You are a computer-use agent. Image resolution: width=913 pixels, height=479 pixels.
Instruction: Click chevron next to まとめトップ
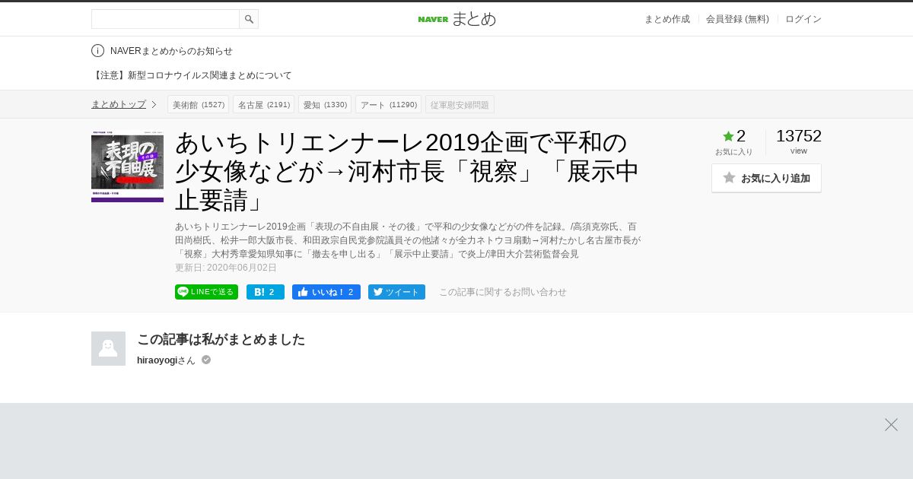[154, 104]
